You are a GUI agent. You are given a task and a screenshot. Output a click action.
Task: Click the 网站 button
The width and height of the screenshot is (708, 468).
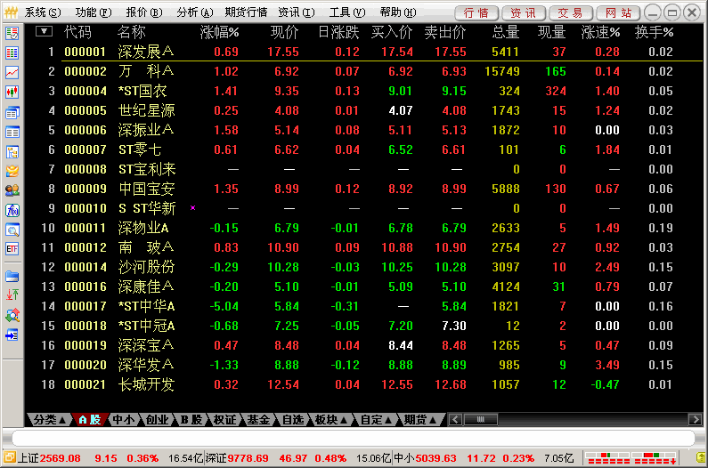618,12
